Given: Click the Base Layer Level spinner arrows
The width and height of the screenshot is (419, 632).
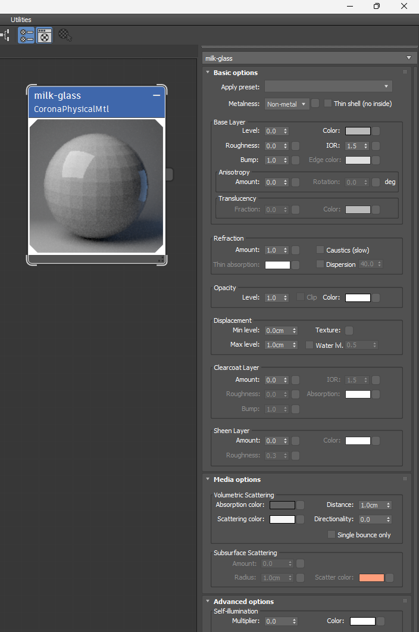Looking at the screenshot, I should coord(285,131).
